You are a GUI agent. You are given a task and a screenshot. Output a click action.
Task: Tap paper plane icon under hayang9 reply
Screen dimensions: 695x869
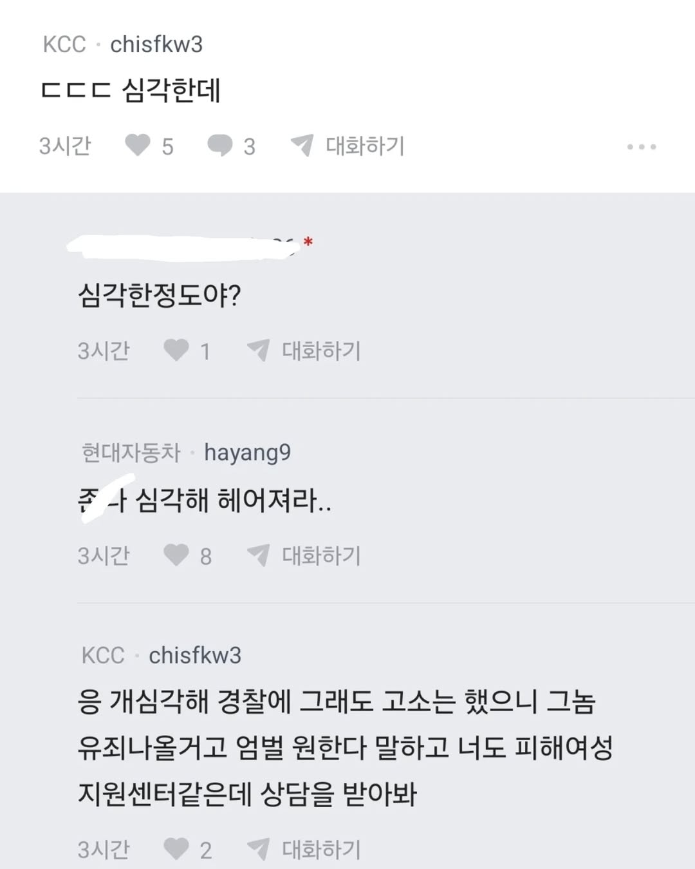pos(258,555)
